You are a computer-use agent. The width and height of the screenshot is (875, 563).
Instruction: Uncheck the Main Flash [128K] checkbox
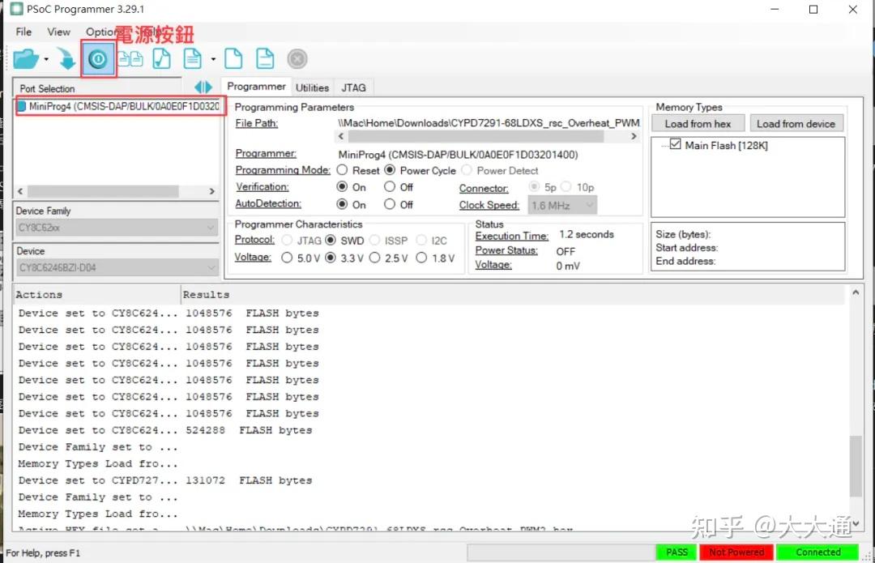pyautogui.click(x=675, y=144)
